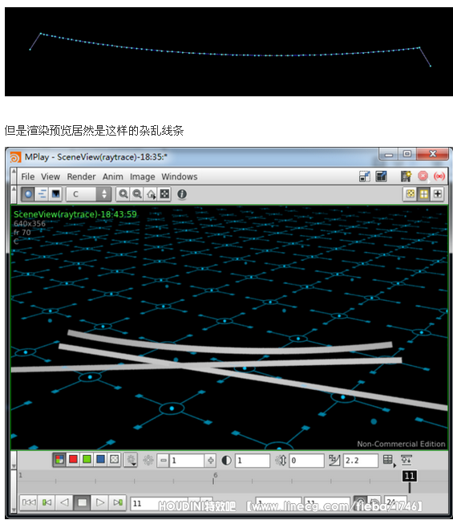The height and width of the screenshot is (520, 453).
Task: Toggle the blue lines display button
Action: (x=42, y=194)
